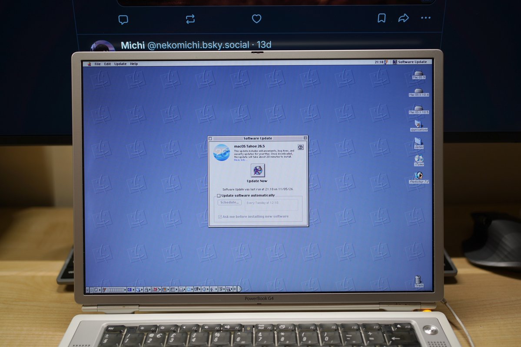
Task: Reply to the post in background Bluesky
Action: [x=123, y=20]
